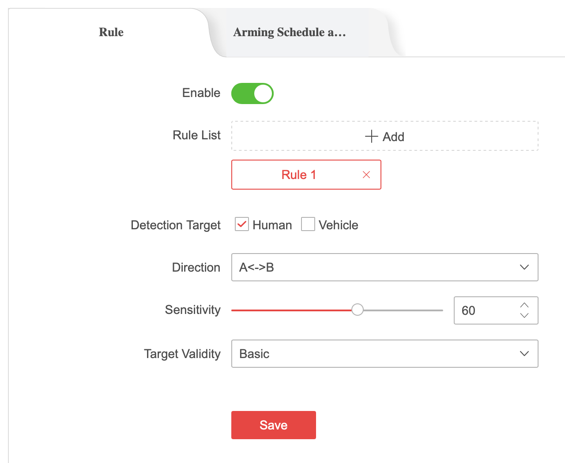Increase sensitivity with the up arrow
Viewport: 565px width, 463px height.
coord(524,305)
